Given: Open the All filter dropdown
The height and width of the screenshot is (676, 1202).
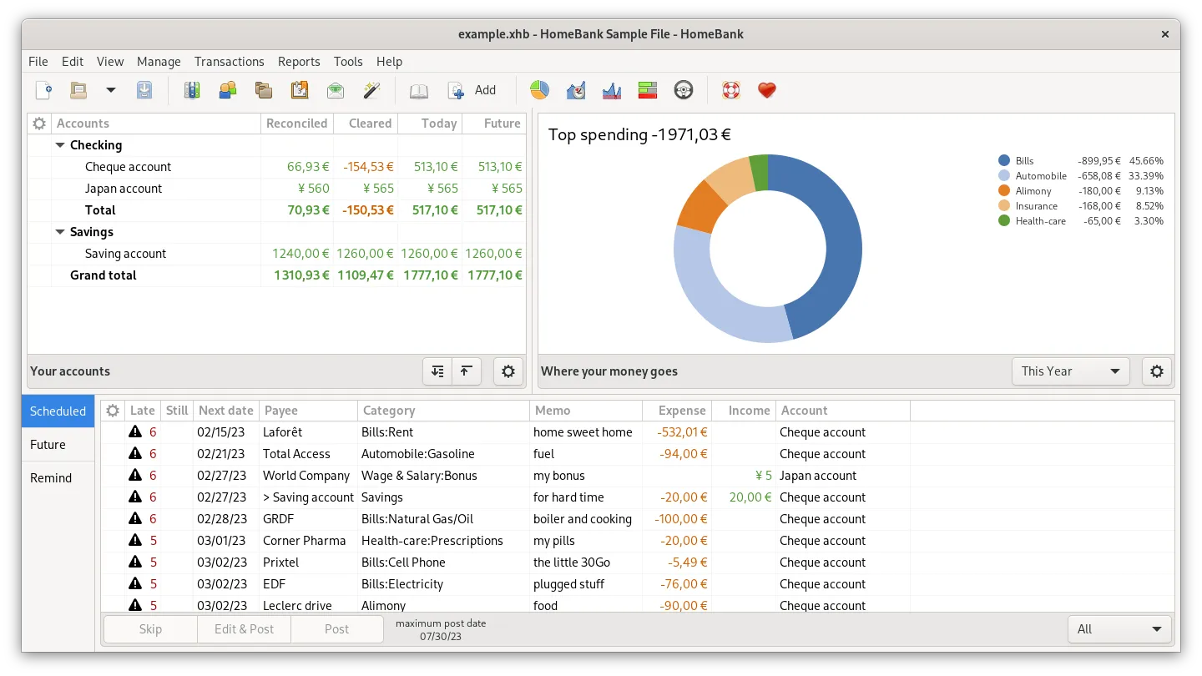Looking at the screenshot, I should coord(1119,629).
